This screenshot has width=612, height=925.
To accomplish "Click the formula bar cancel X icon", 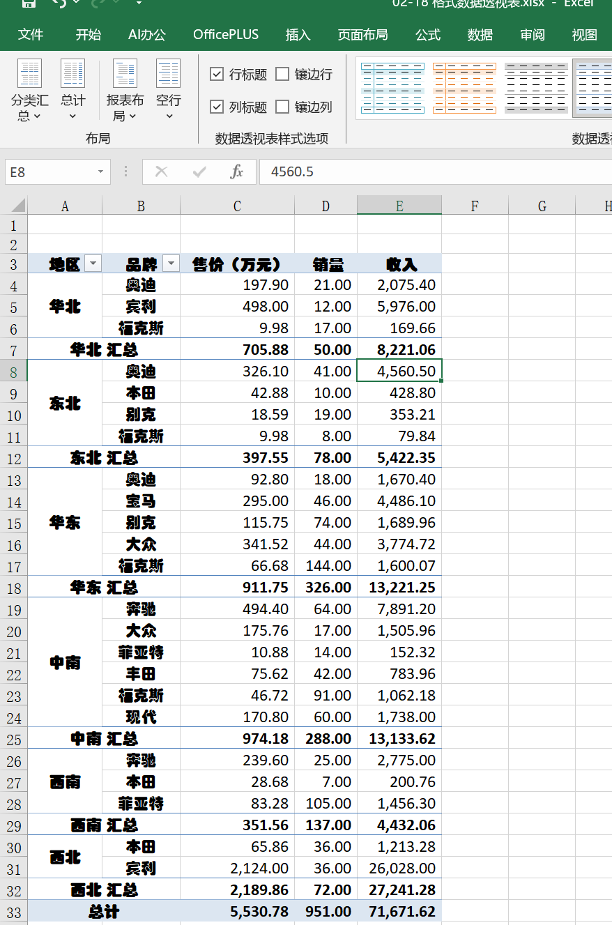I will click(x=161, y=171).
